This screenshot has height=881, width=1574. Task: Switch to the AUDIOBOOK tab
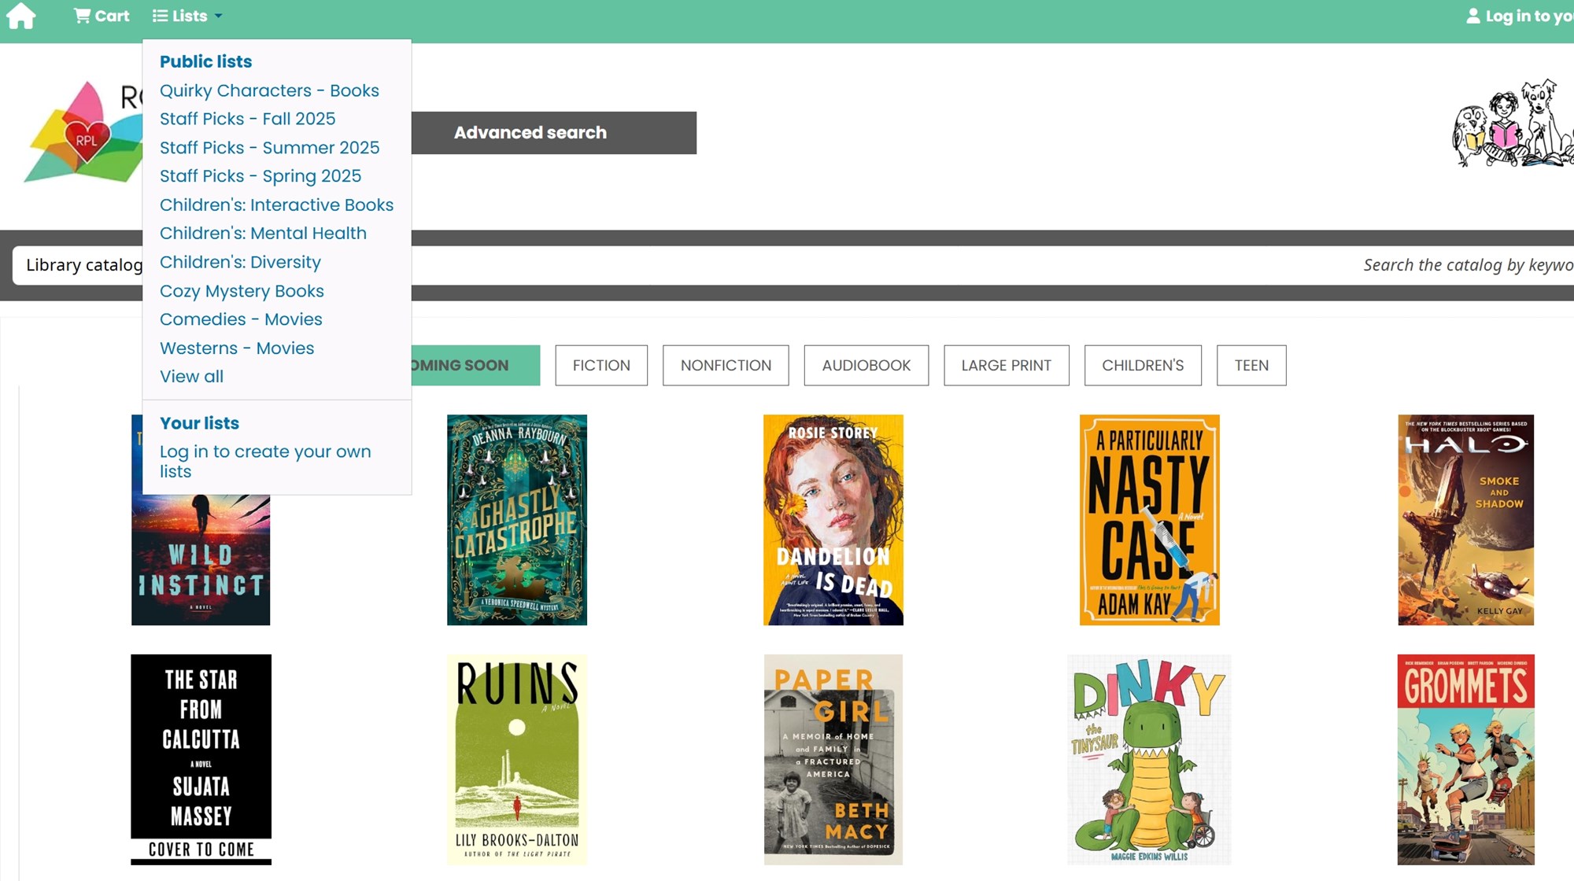click(866, 365)
